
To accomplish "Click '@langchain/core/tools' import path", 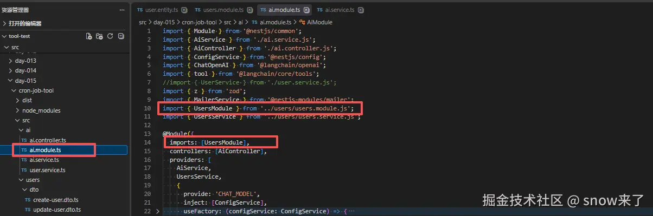I will [280, 74].
